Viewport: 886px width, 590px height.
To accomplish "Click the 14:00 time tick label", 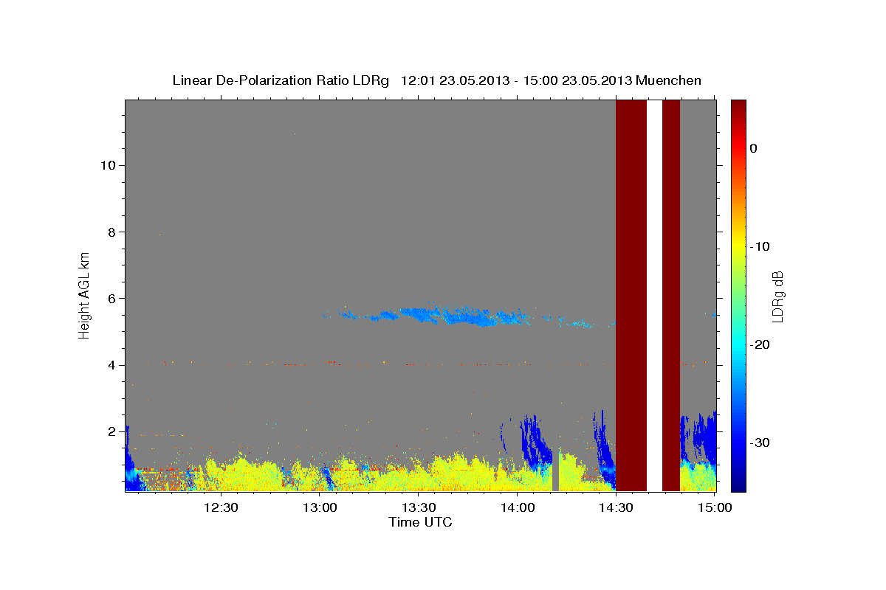I will click(x=518, y=508).
